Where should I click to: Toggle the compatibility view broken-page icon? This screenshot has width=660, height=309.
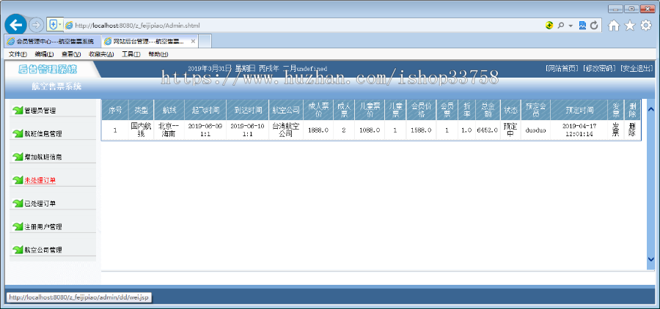click(582, 26)
